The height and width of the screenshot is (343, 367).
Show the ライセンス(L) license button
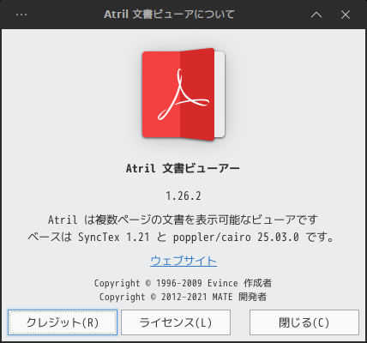pyautogui.click(x=176, y=322)
